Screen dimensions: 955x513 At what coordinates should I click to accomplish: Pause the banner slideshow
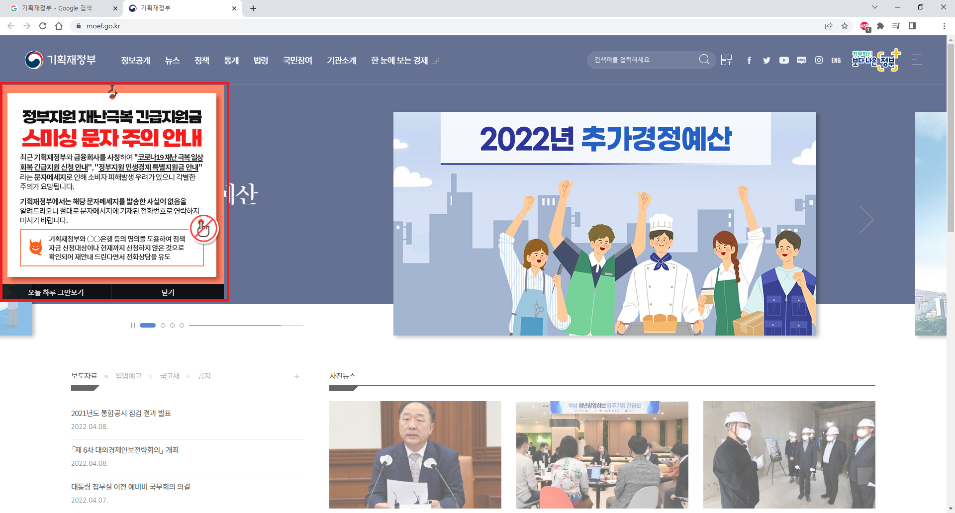coord(133,326)
